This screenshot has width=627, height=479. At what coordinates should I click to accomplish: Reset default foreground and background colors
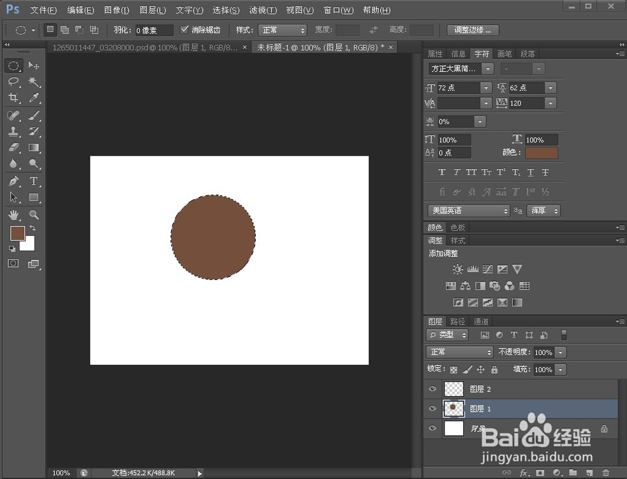13,249
